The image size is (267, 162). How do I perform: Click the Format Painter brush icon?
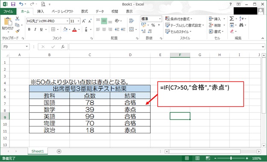tap(17, 31)
